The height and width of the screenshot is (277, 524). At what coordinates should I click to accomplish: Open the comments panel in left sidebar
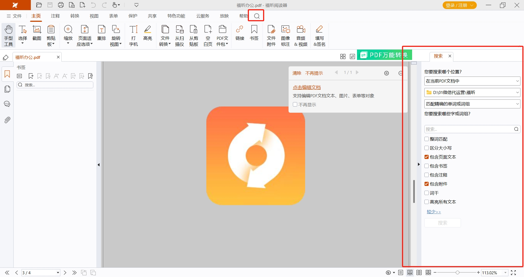pyautogui.click(x=7, y=104)
